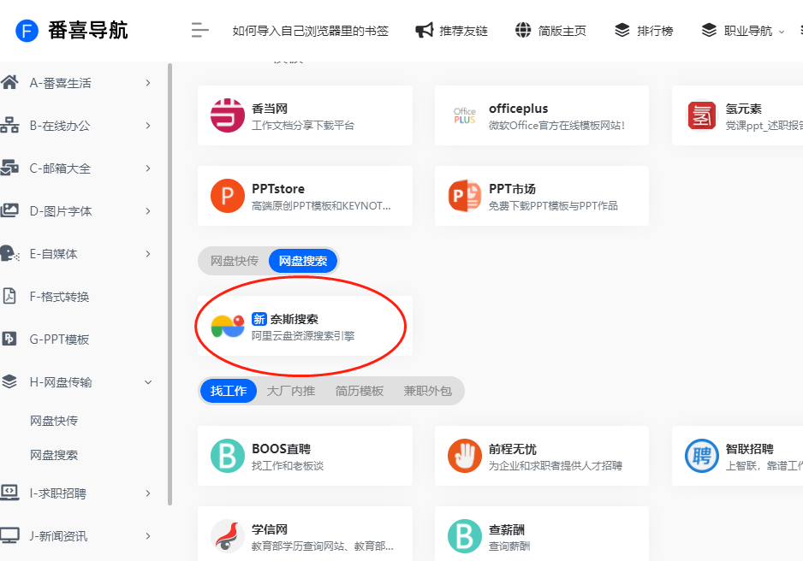Click the 前程无忧 orange hand icon
Screen dimensions: 803x561
(x=465, y=456)
